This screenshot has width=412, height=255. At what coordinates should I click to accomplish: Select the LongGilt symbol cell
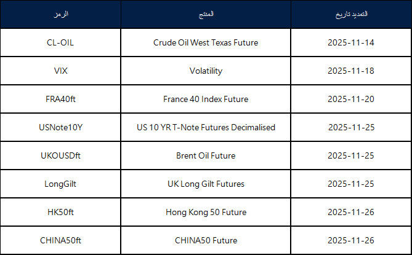(60, 184)
